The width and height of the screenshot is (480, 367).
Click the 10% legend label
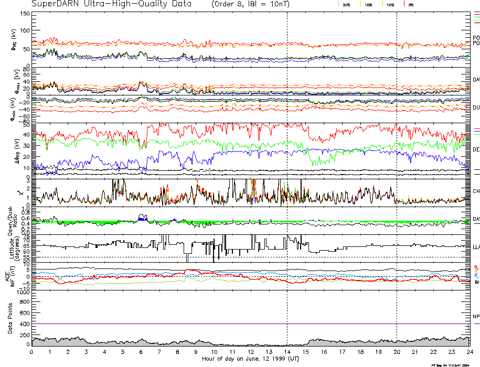coord(390,5)
